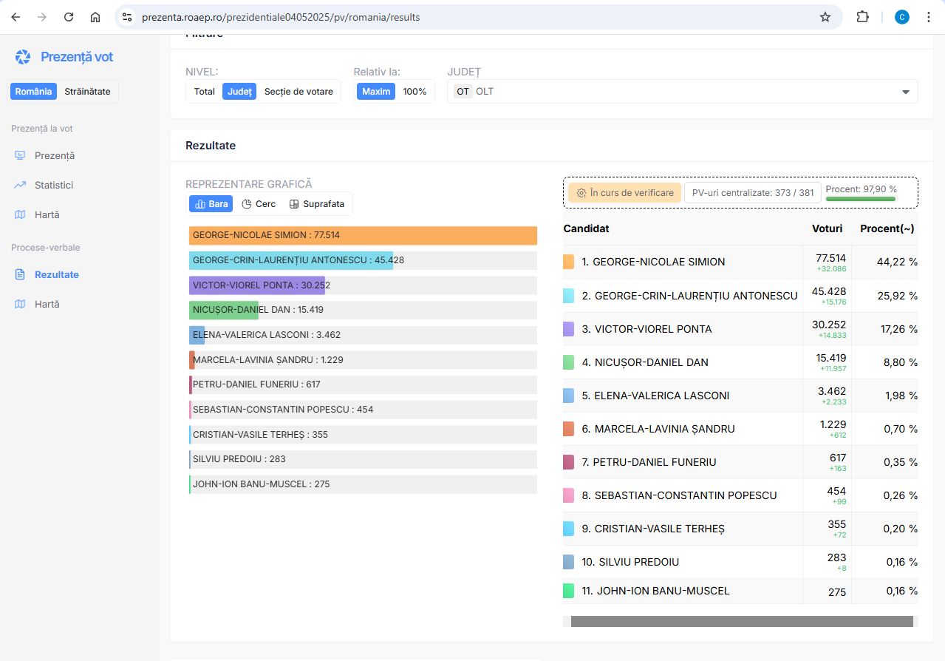This screenshot has height=661, width=945.
Task: Click the map icon under Procese-verbale
Action: click(21, 304)
